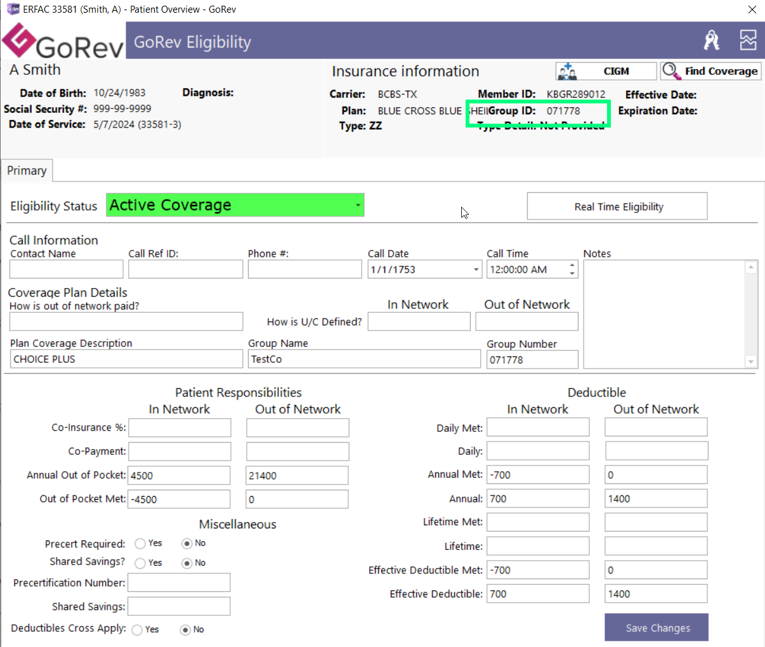The height and width of the screenshot is (647, 765).
Task: Click the Group Number field
Action: coord(532,360)
